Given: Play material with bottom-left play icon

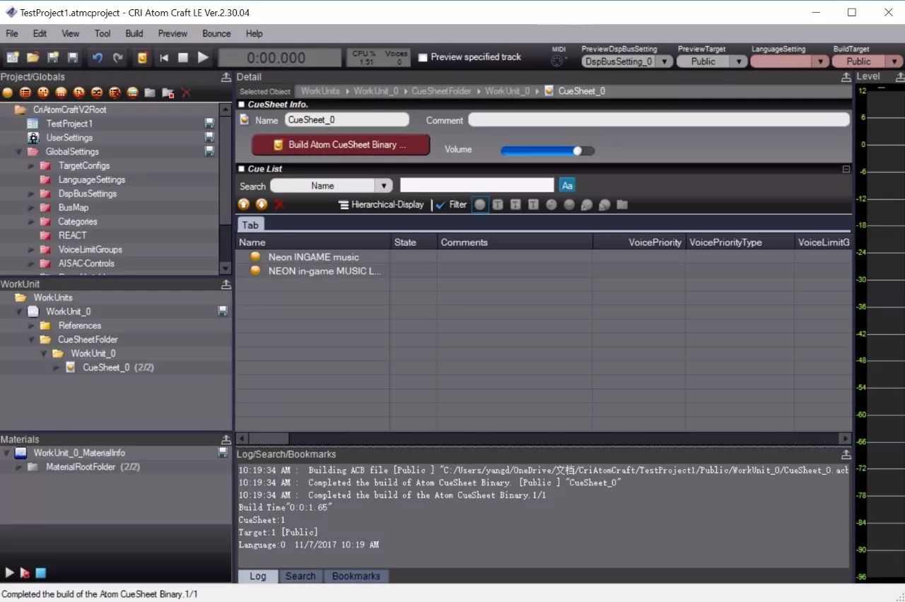Looking at the screenshot, I should click(x=10, y=572).
